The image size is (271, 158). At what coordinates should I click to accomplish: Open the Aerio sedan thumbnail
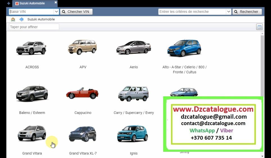coord(134,47)
